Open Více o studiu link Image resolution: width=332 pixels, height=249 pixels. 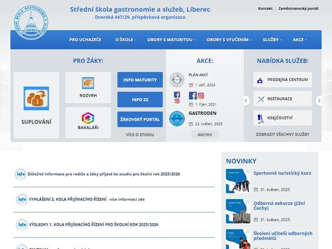[x=140, y=135]
